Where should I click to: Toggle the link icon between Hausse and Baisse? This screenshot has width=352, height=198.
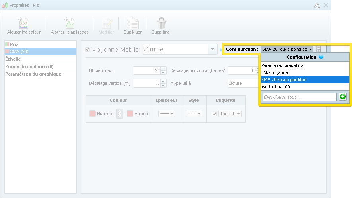coord(119,114)
